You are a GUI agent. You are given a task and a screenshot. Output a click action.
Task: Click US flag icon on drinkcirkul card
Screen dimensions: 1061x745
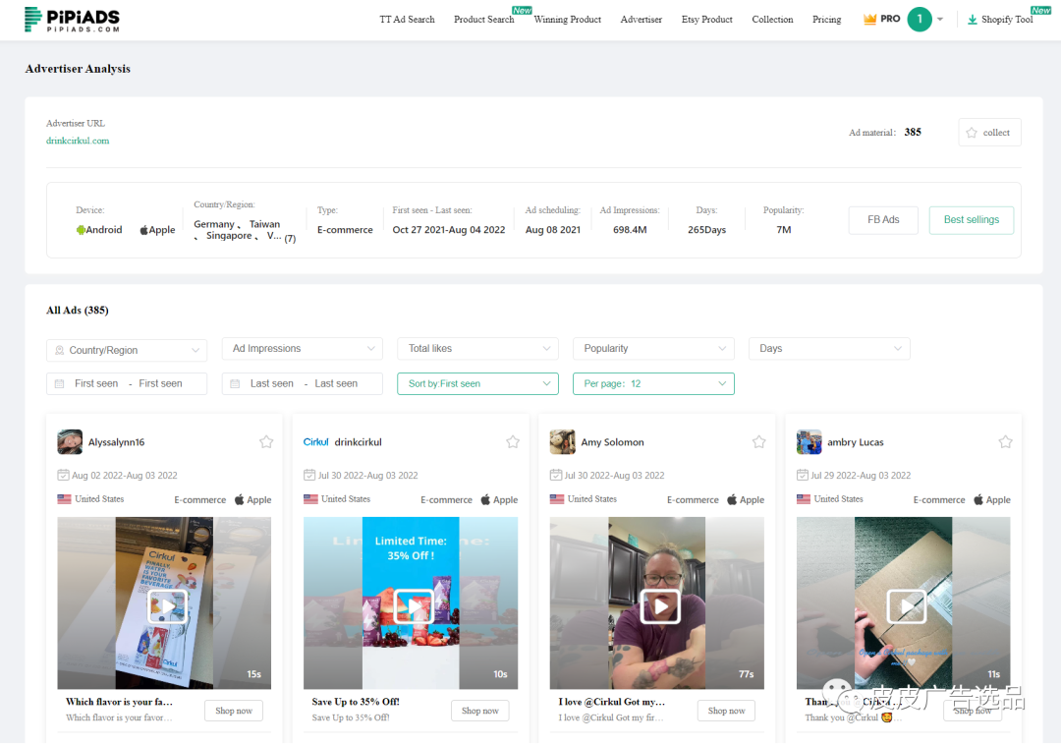310,499
